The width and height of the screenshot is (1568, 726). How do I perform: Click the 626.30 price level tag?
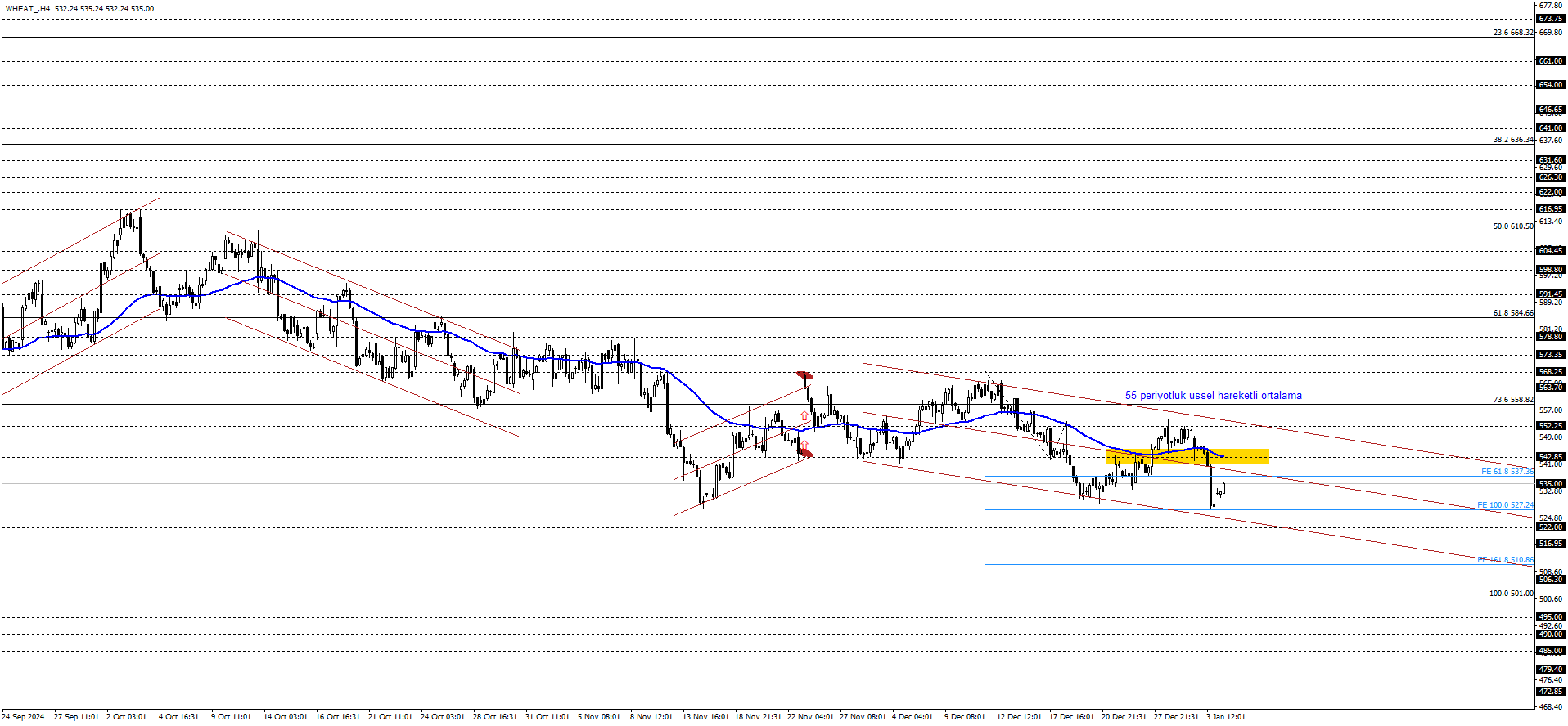point(1551,177)
